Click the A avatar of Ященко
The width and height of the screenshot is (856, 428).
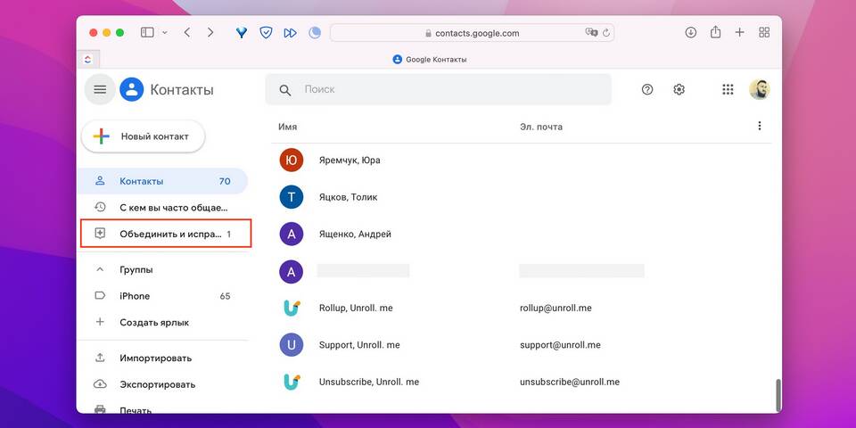(x=291, y=235)
